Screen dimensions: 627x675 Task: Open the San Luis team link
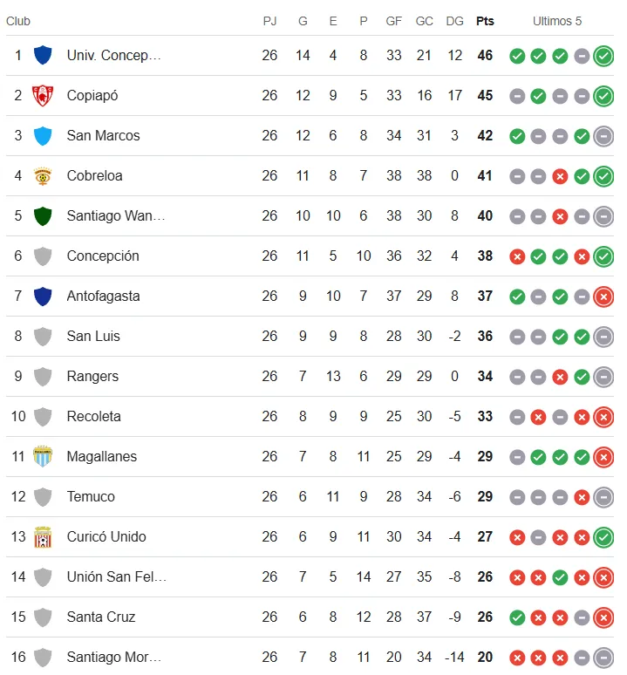[93, 336]
